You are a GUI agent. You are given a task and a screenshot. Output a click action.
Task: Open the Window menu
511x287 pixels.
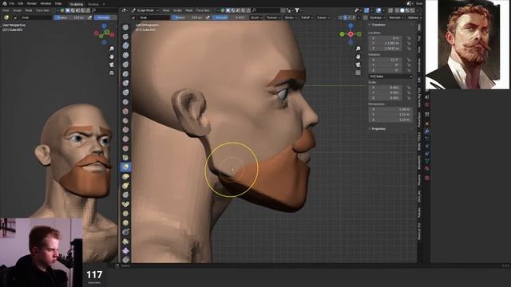click(x=46, y=3)
